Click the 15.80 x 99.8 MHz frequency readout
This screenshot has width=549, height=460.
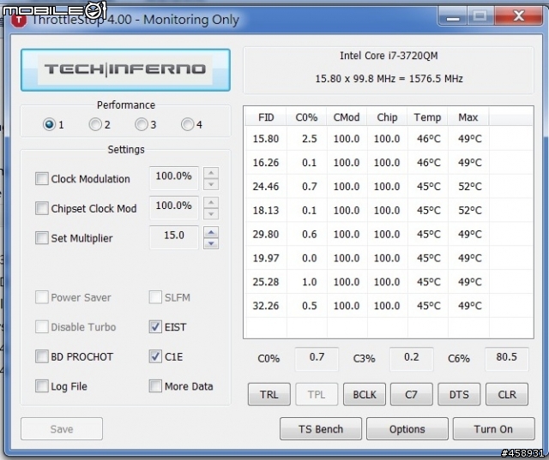(389, 78)
